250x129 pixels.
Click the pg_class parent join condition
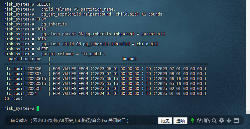pyautogui.click(x=103, y=34)
